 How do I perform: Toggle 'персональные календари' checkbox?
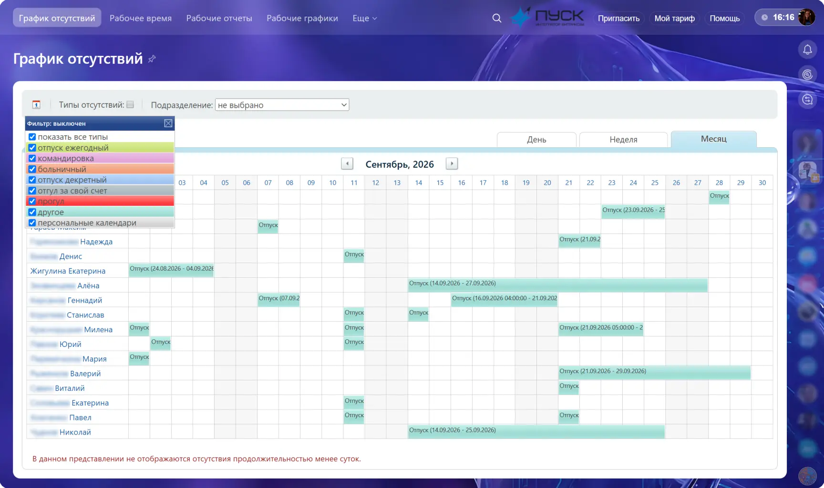32,223
